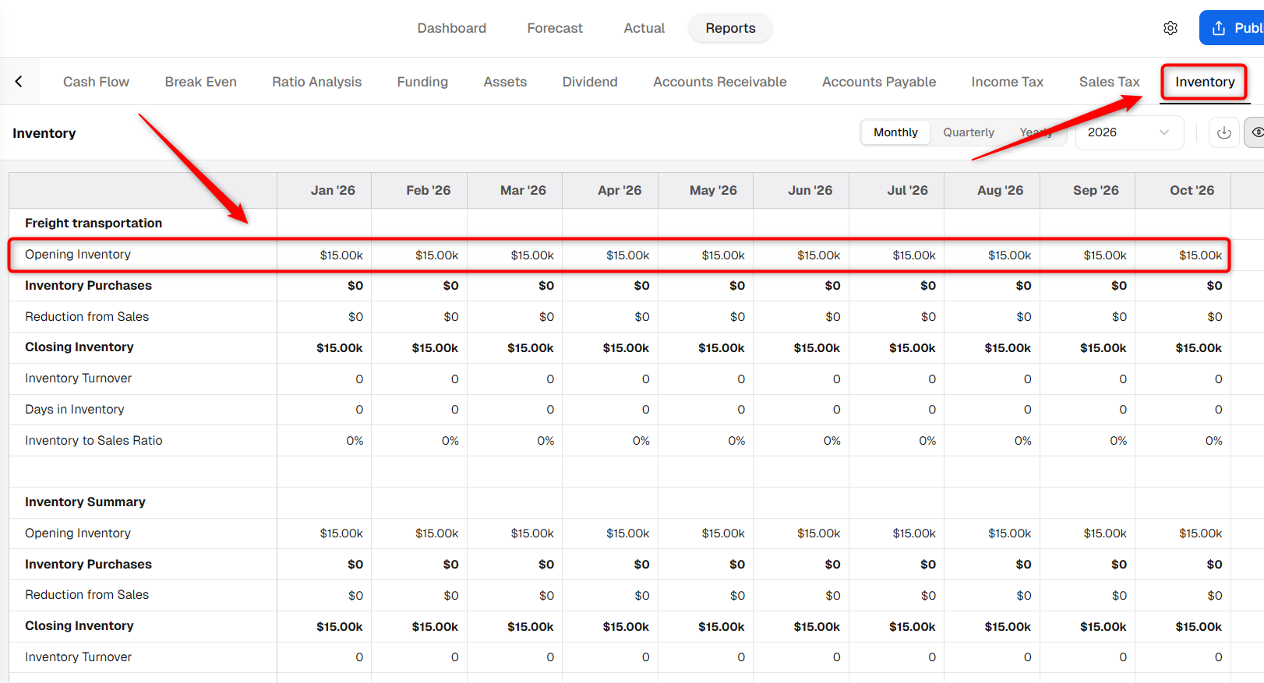The width and height of the screenshot is (1264, 683).
Task: Switch to the Actual tab
Action: pyautogui.click(x=644, y=28)
